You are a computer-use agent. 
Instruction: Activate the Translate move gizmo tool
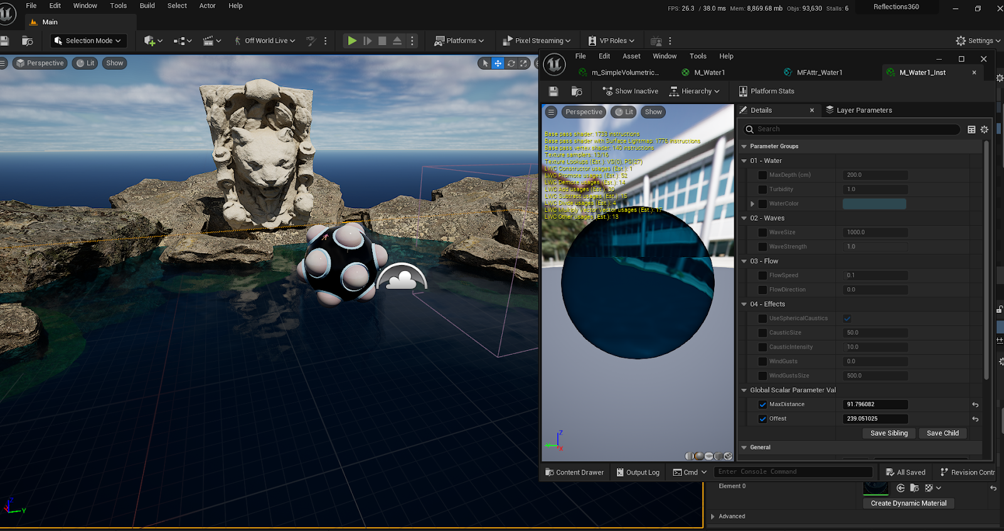tap(498, 63)
